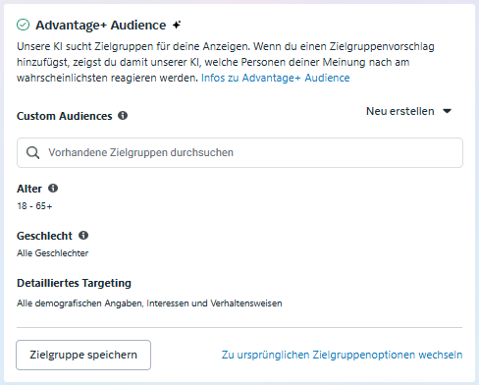Click the magnifier icon in the audience search

coord(32,152)
